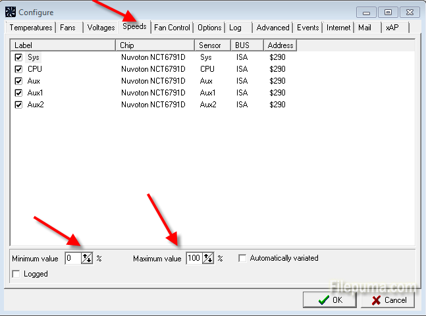
Task: Sort by the Chip column header
Action: 155,45
